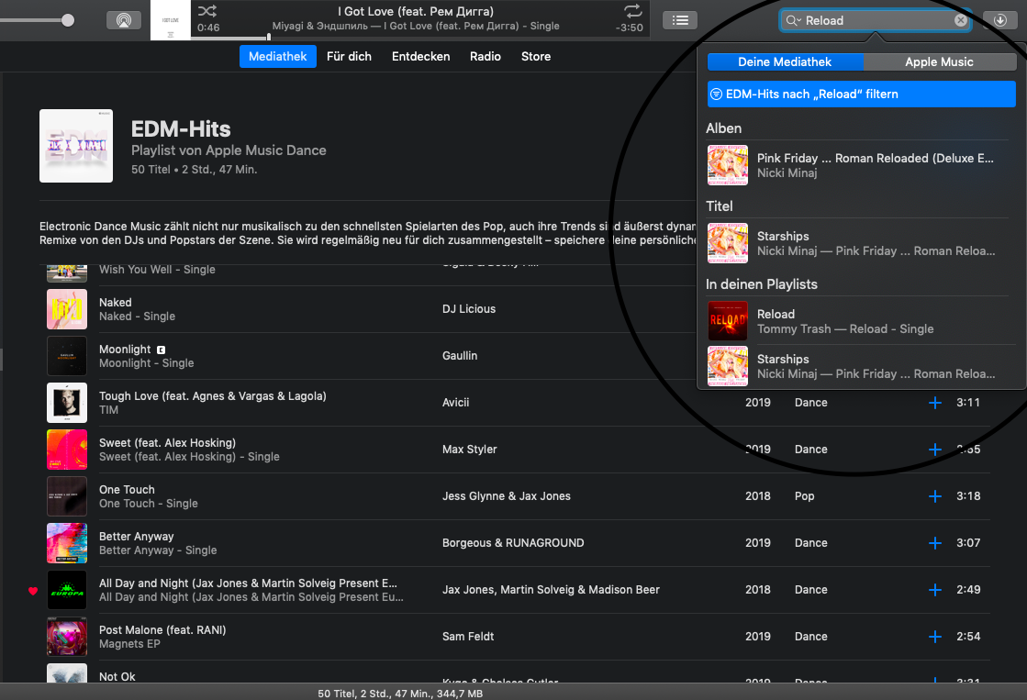Viewport: 1027px width, 700px height.
Task: Click artist Borgeous & RUNAGROUND
Action: (x=513, y=543)
